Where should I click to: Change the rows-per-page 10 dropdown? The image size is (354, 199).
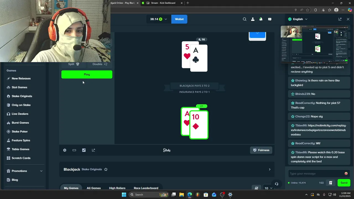(x=268, y=188)
